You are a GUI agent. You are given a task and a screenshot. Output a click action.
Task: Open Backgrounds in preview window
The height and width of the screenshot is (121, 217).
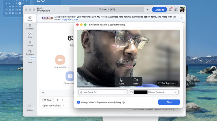[x=168, y=83]
